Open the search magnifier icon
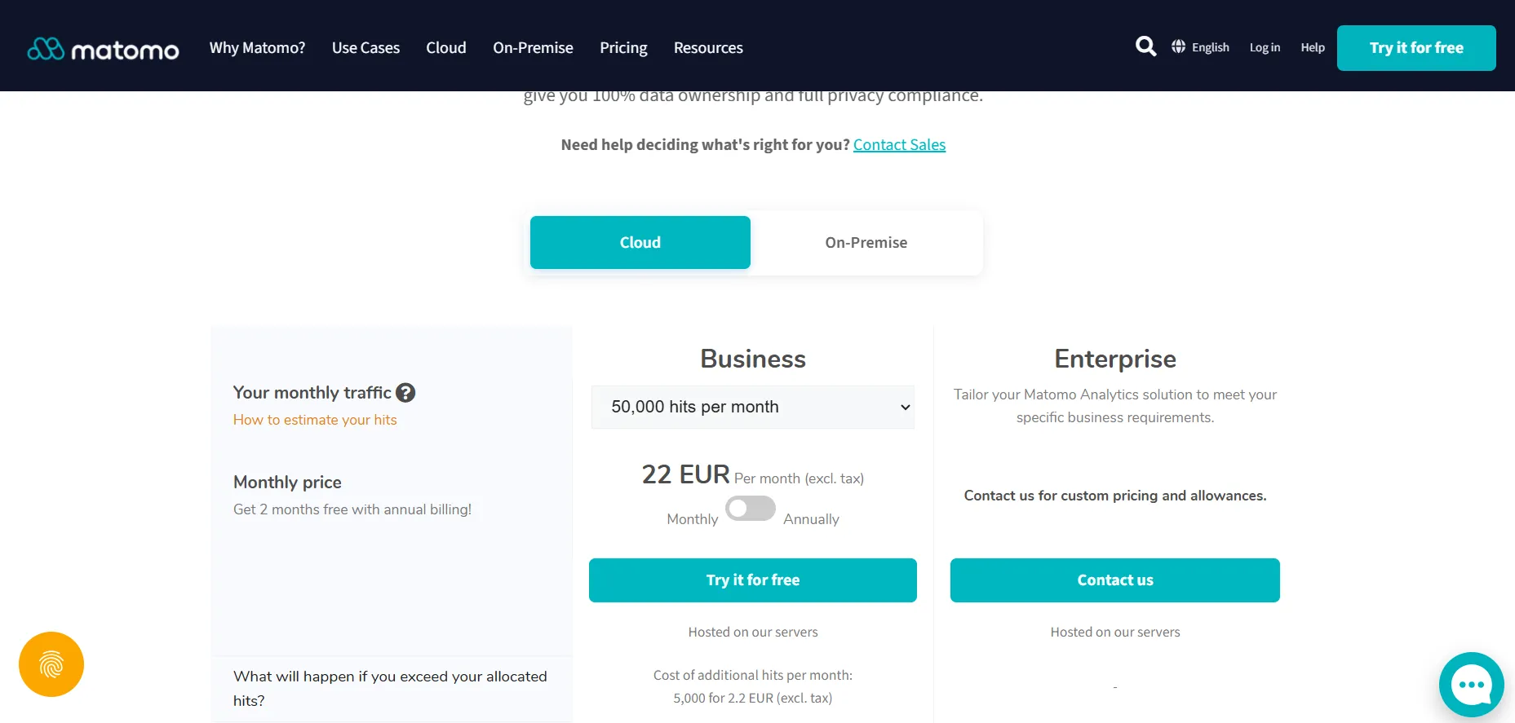Image resolution: width=1515 pixels, height=723 pixels. [1145, 46]
